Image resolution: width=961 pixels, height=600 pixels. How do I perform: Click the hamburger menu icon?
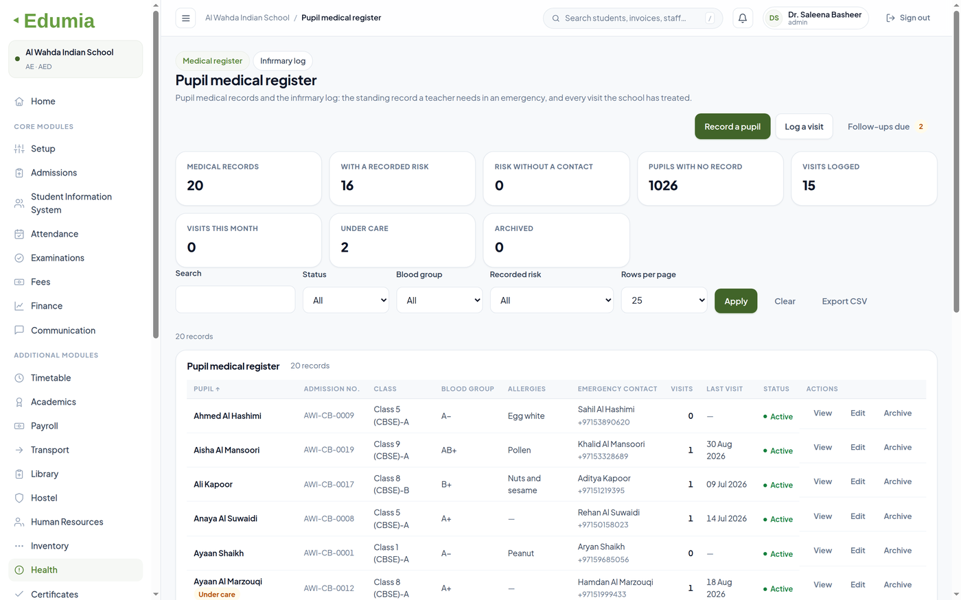tap(185, 19)
